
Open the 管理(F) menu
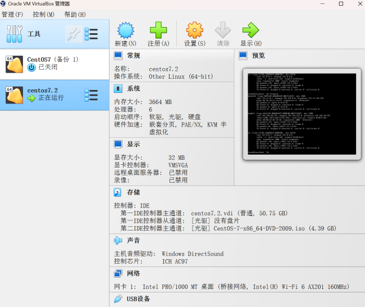(x=12, y=15)
